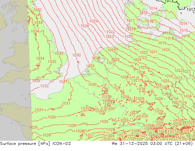Select the 1022 label over the North Sea
This screenshot has width=195, height=151.
coord(110,32)
